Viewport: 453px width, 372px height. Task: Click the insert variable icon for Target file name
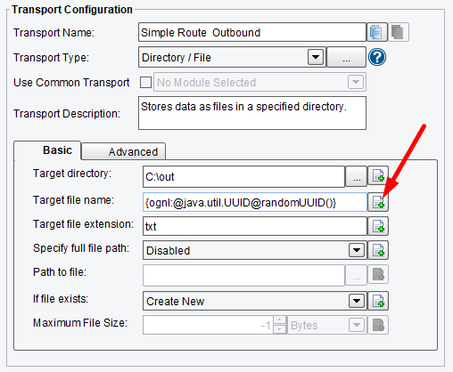tap(378, 202)
